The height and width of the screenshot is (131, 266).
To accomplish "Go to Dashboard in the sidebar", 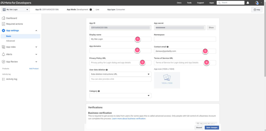I will pos(11,18).
